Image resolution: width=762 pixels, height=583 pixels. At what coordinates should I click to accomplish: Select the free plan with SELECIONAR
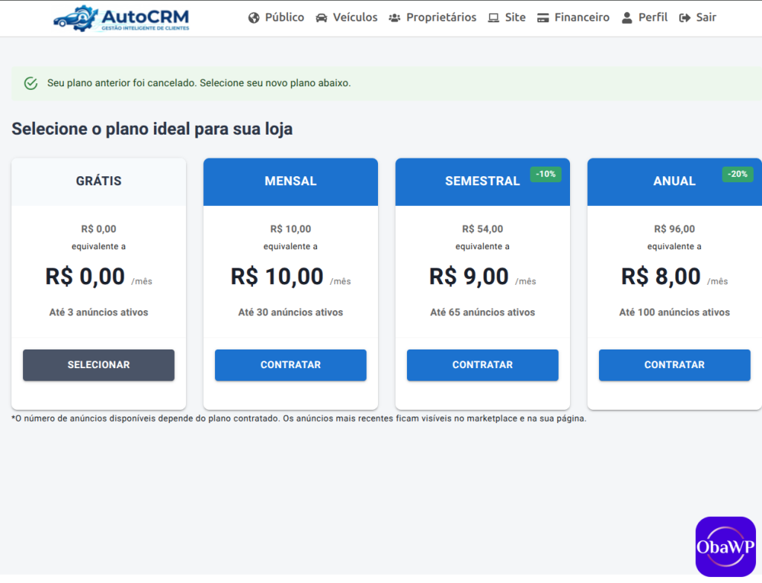tap(99, 365)
